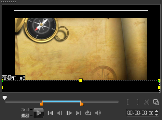This screenshot has width=162, height=120.
Task: Click the yellow center handle of overlay
Action: 81,80
